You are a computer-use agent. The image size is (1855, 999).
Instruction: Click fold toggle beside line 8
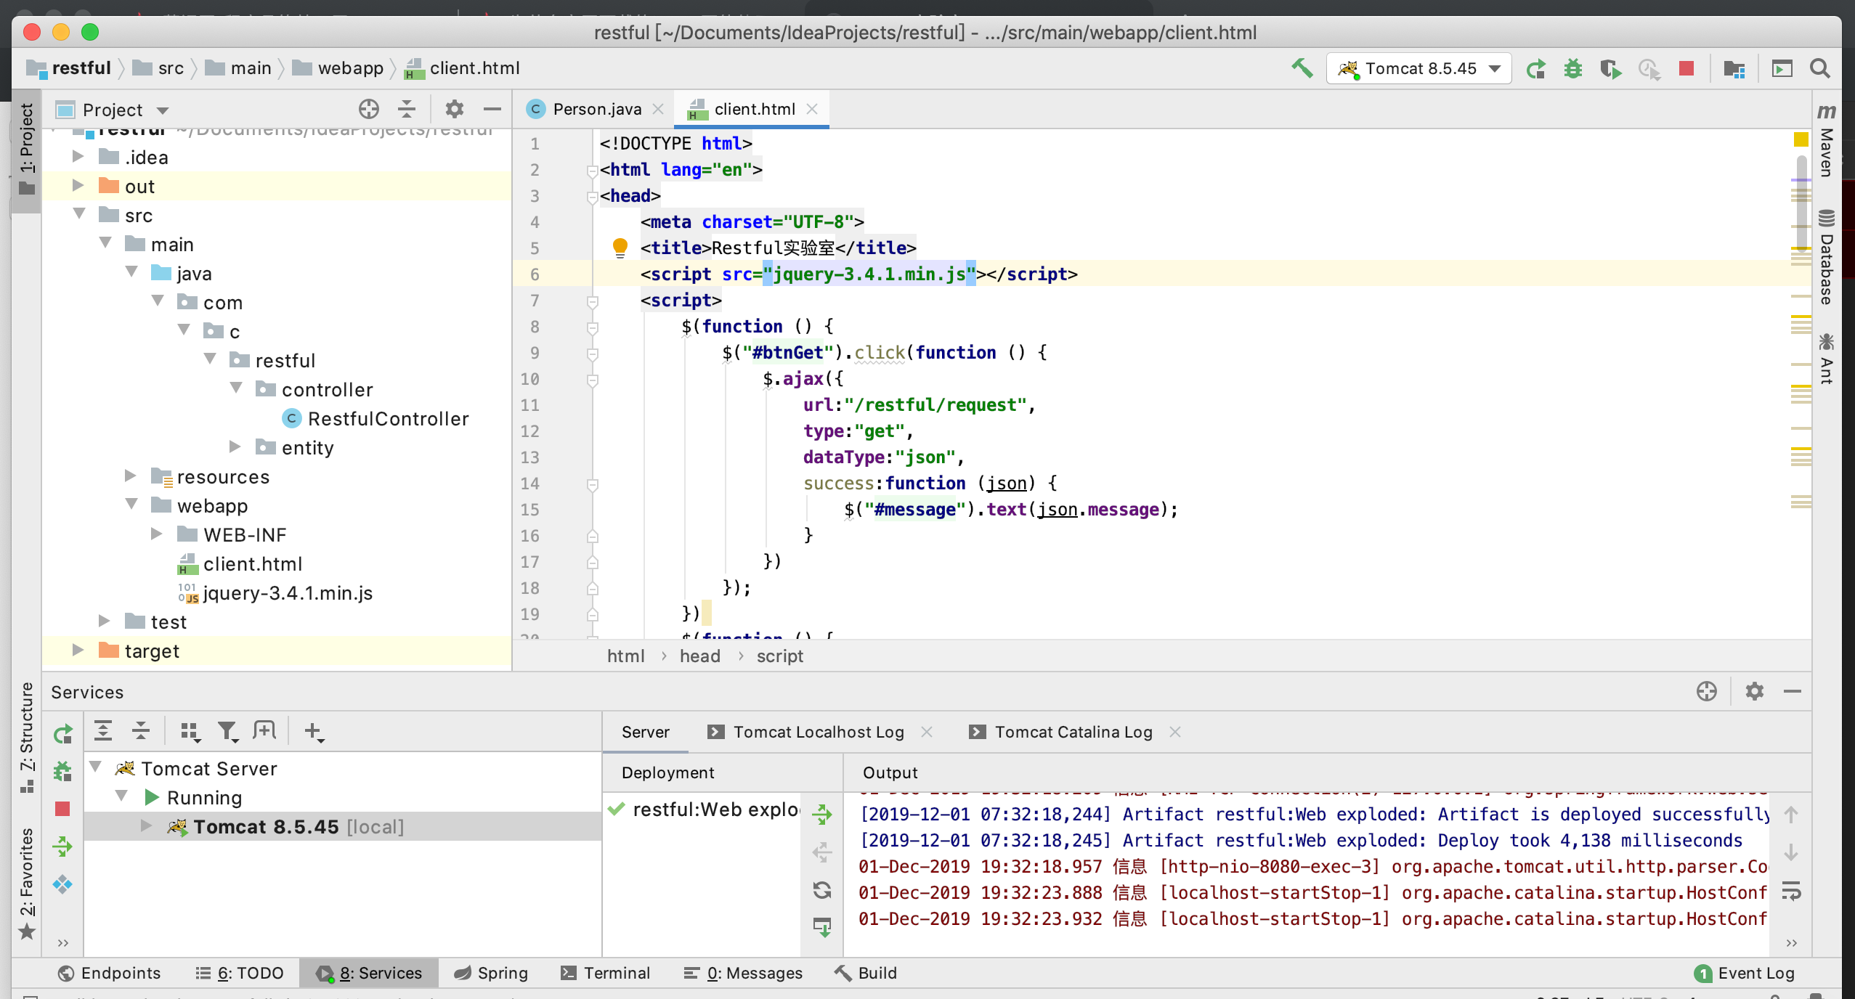pyautogui.click(x=593, y=327)
